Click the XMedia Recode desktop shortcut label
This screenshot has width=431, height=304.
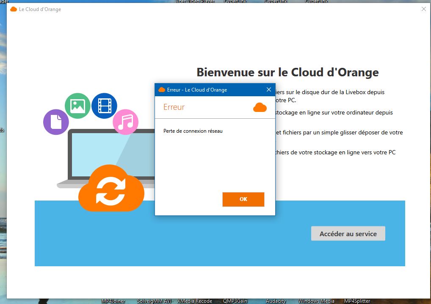[195, 301]
